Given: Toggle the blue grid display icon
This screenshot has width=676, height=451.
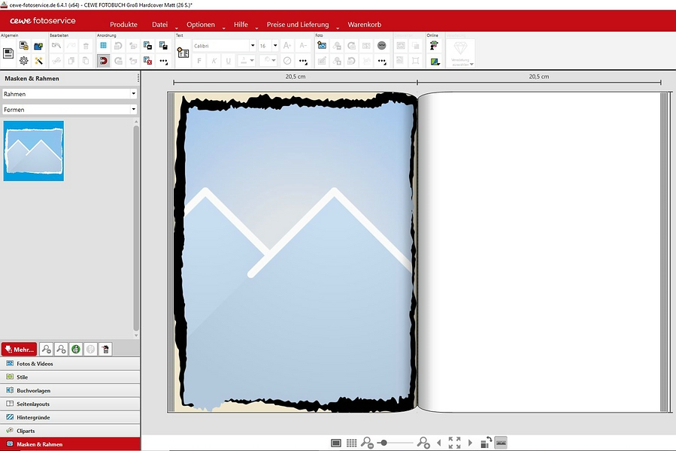Looking at the screenshot, I should [x=104, y=45].
